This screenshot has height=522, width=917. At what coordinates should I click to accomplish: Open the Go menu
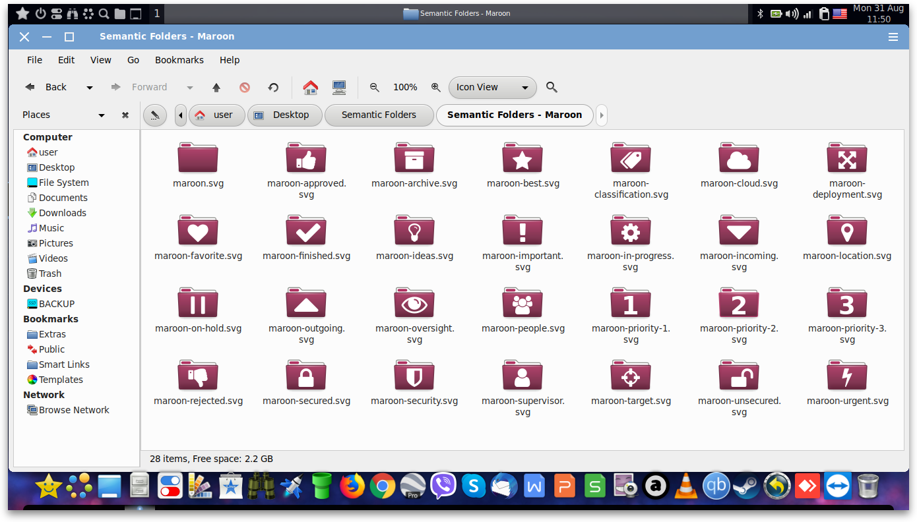(133, 60)
